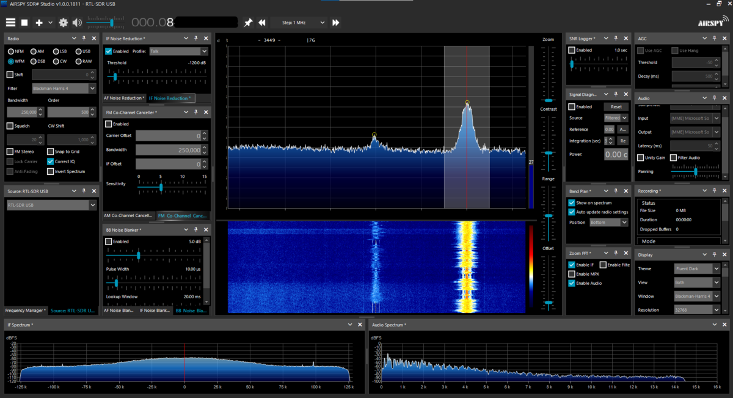Select NFM demodulation mode
733x398 pixels.
coord(11,51)
